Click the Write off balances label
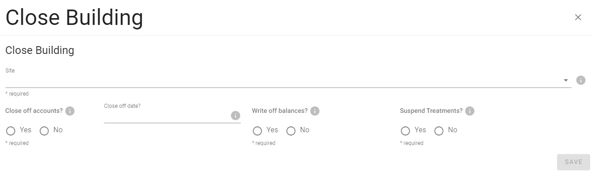 pos(280,111)
